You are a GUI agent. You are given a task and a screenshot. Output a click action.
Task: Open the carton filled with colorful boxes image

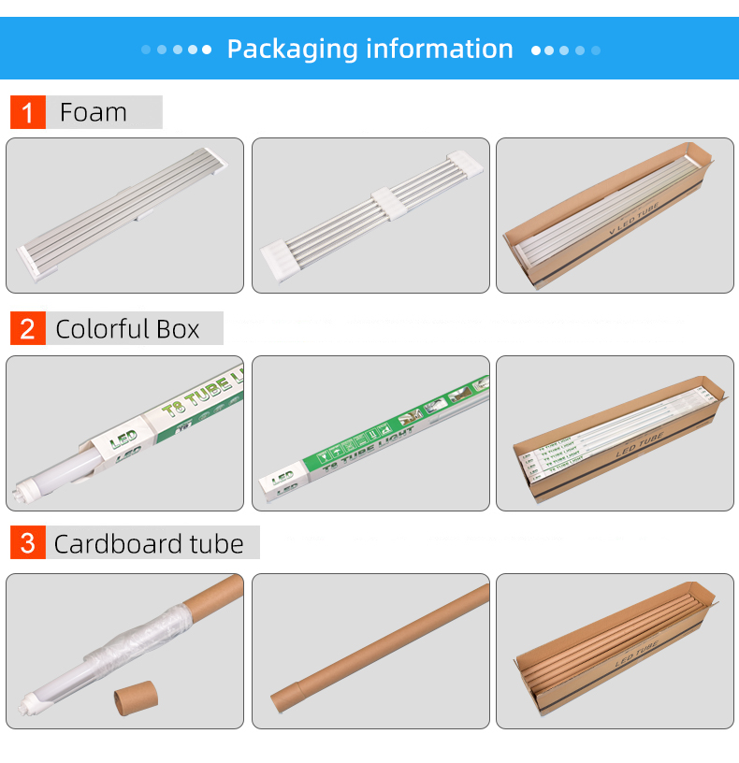pyautogui.click(x=615, y=433)
